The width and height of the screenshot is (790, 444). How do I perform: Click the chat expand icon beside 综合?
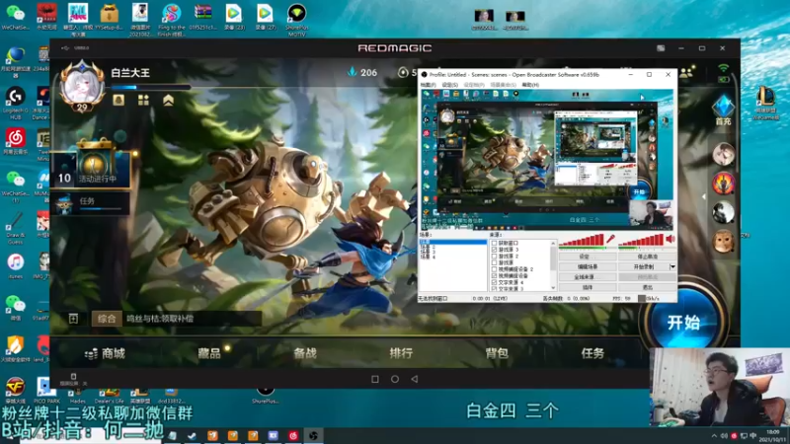73,318
